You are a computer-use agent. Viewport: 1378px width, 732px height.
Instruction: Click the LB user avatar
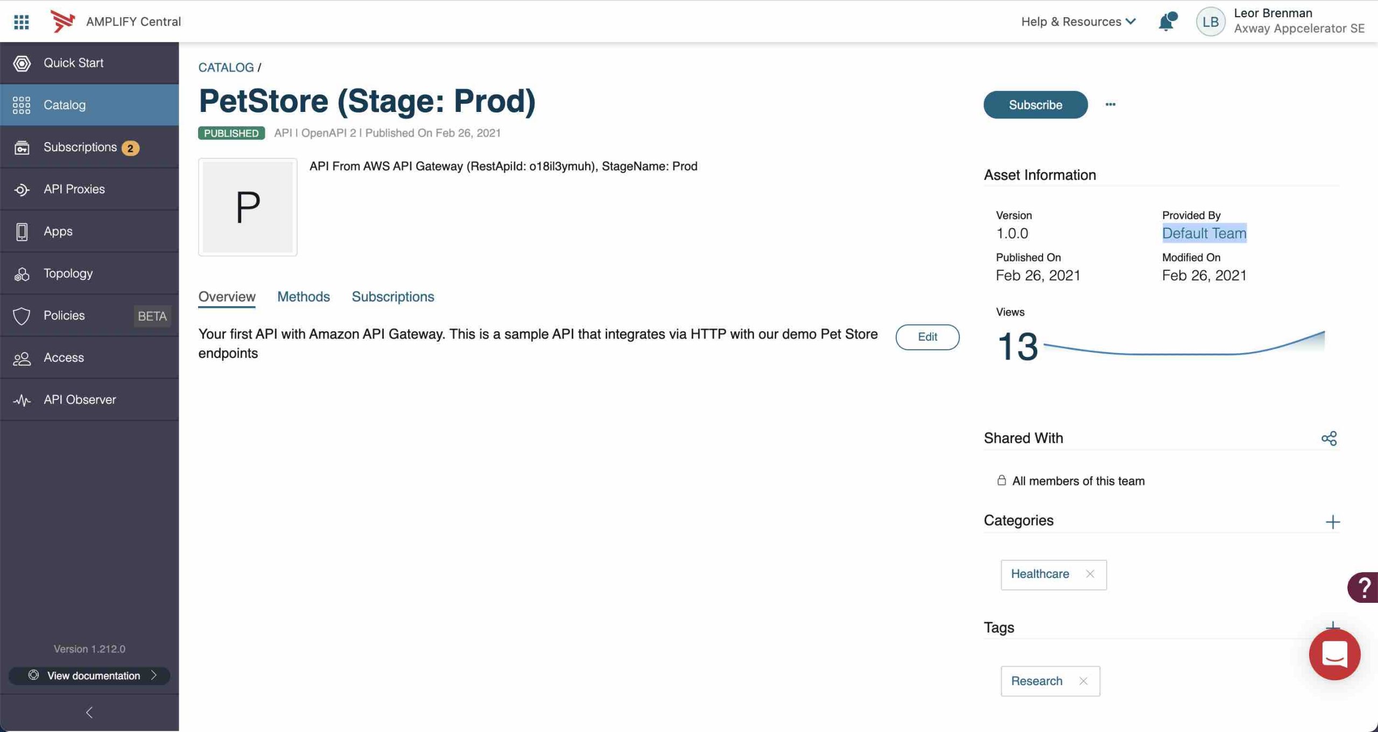tap(1210, 22)
